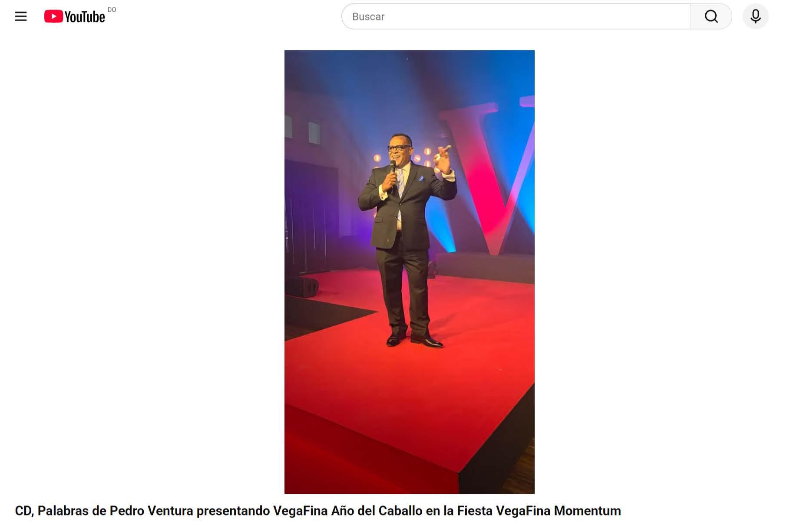The height and width of the screenshot is (525, 787).
Task: Activate voice search with microphone icon
Action: point(755,16)
